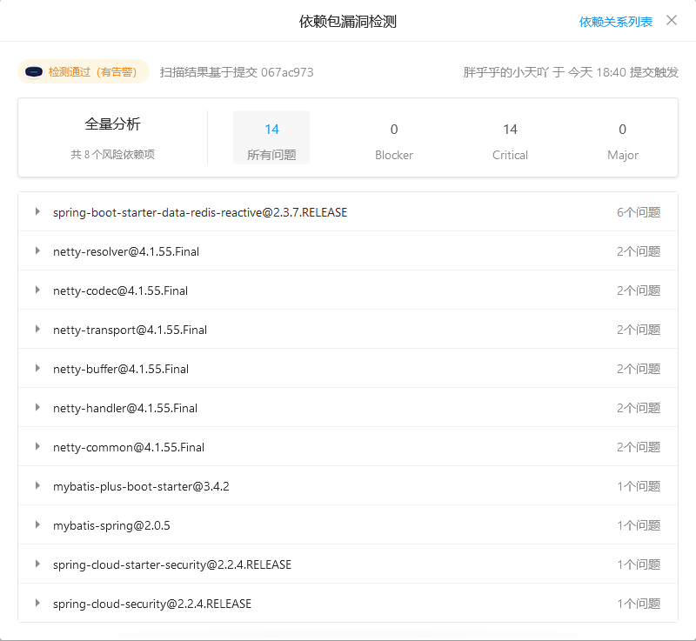Expand netty-common@4.1.55.Final row arrow
Screen dimensions: 696x641
click(37, 446)
